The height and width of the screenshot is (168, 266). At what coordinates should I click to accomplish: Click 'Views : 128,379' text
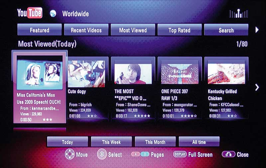(173, 110)
